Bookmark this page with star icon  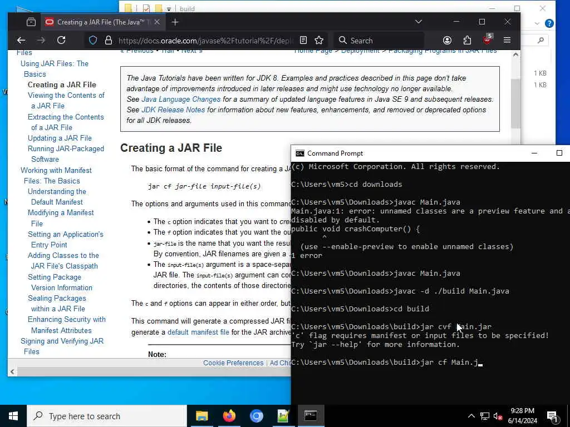click(319, 40)
